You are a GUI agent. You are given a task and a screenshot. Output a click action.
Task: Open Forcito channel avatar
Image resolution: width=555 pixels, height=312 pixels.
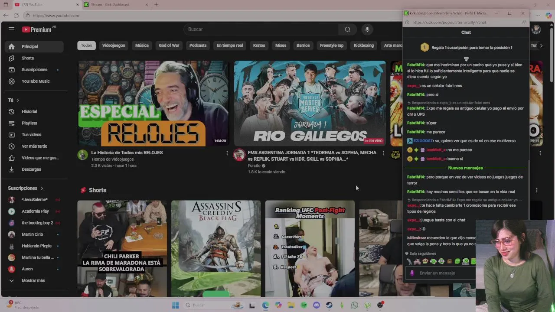pyautogui.click(x=239, y=155)
